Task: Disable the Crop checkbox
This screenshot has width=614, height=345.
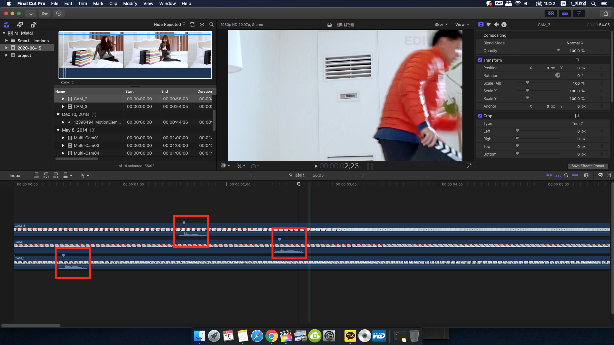Action: coord(480,116)
